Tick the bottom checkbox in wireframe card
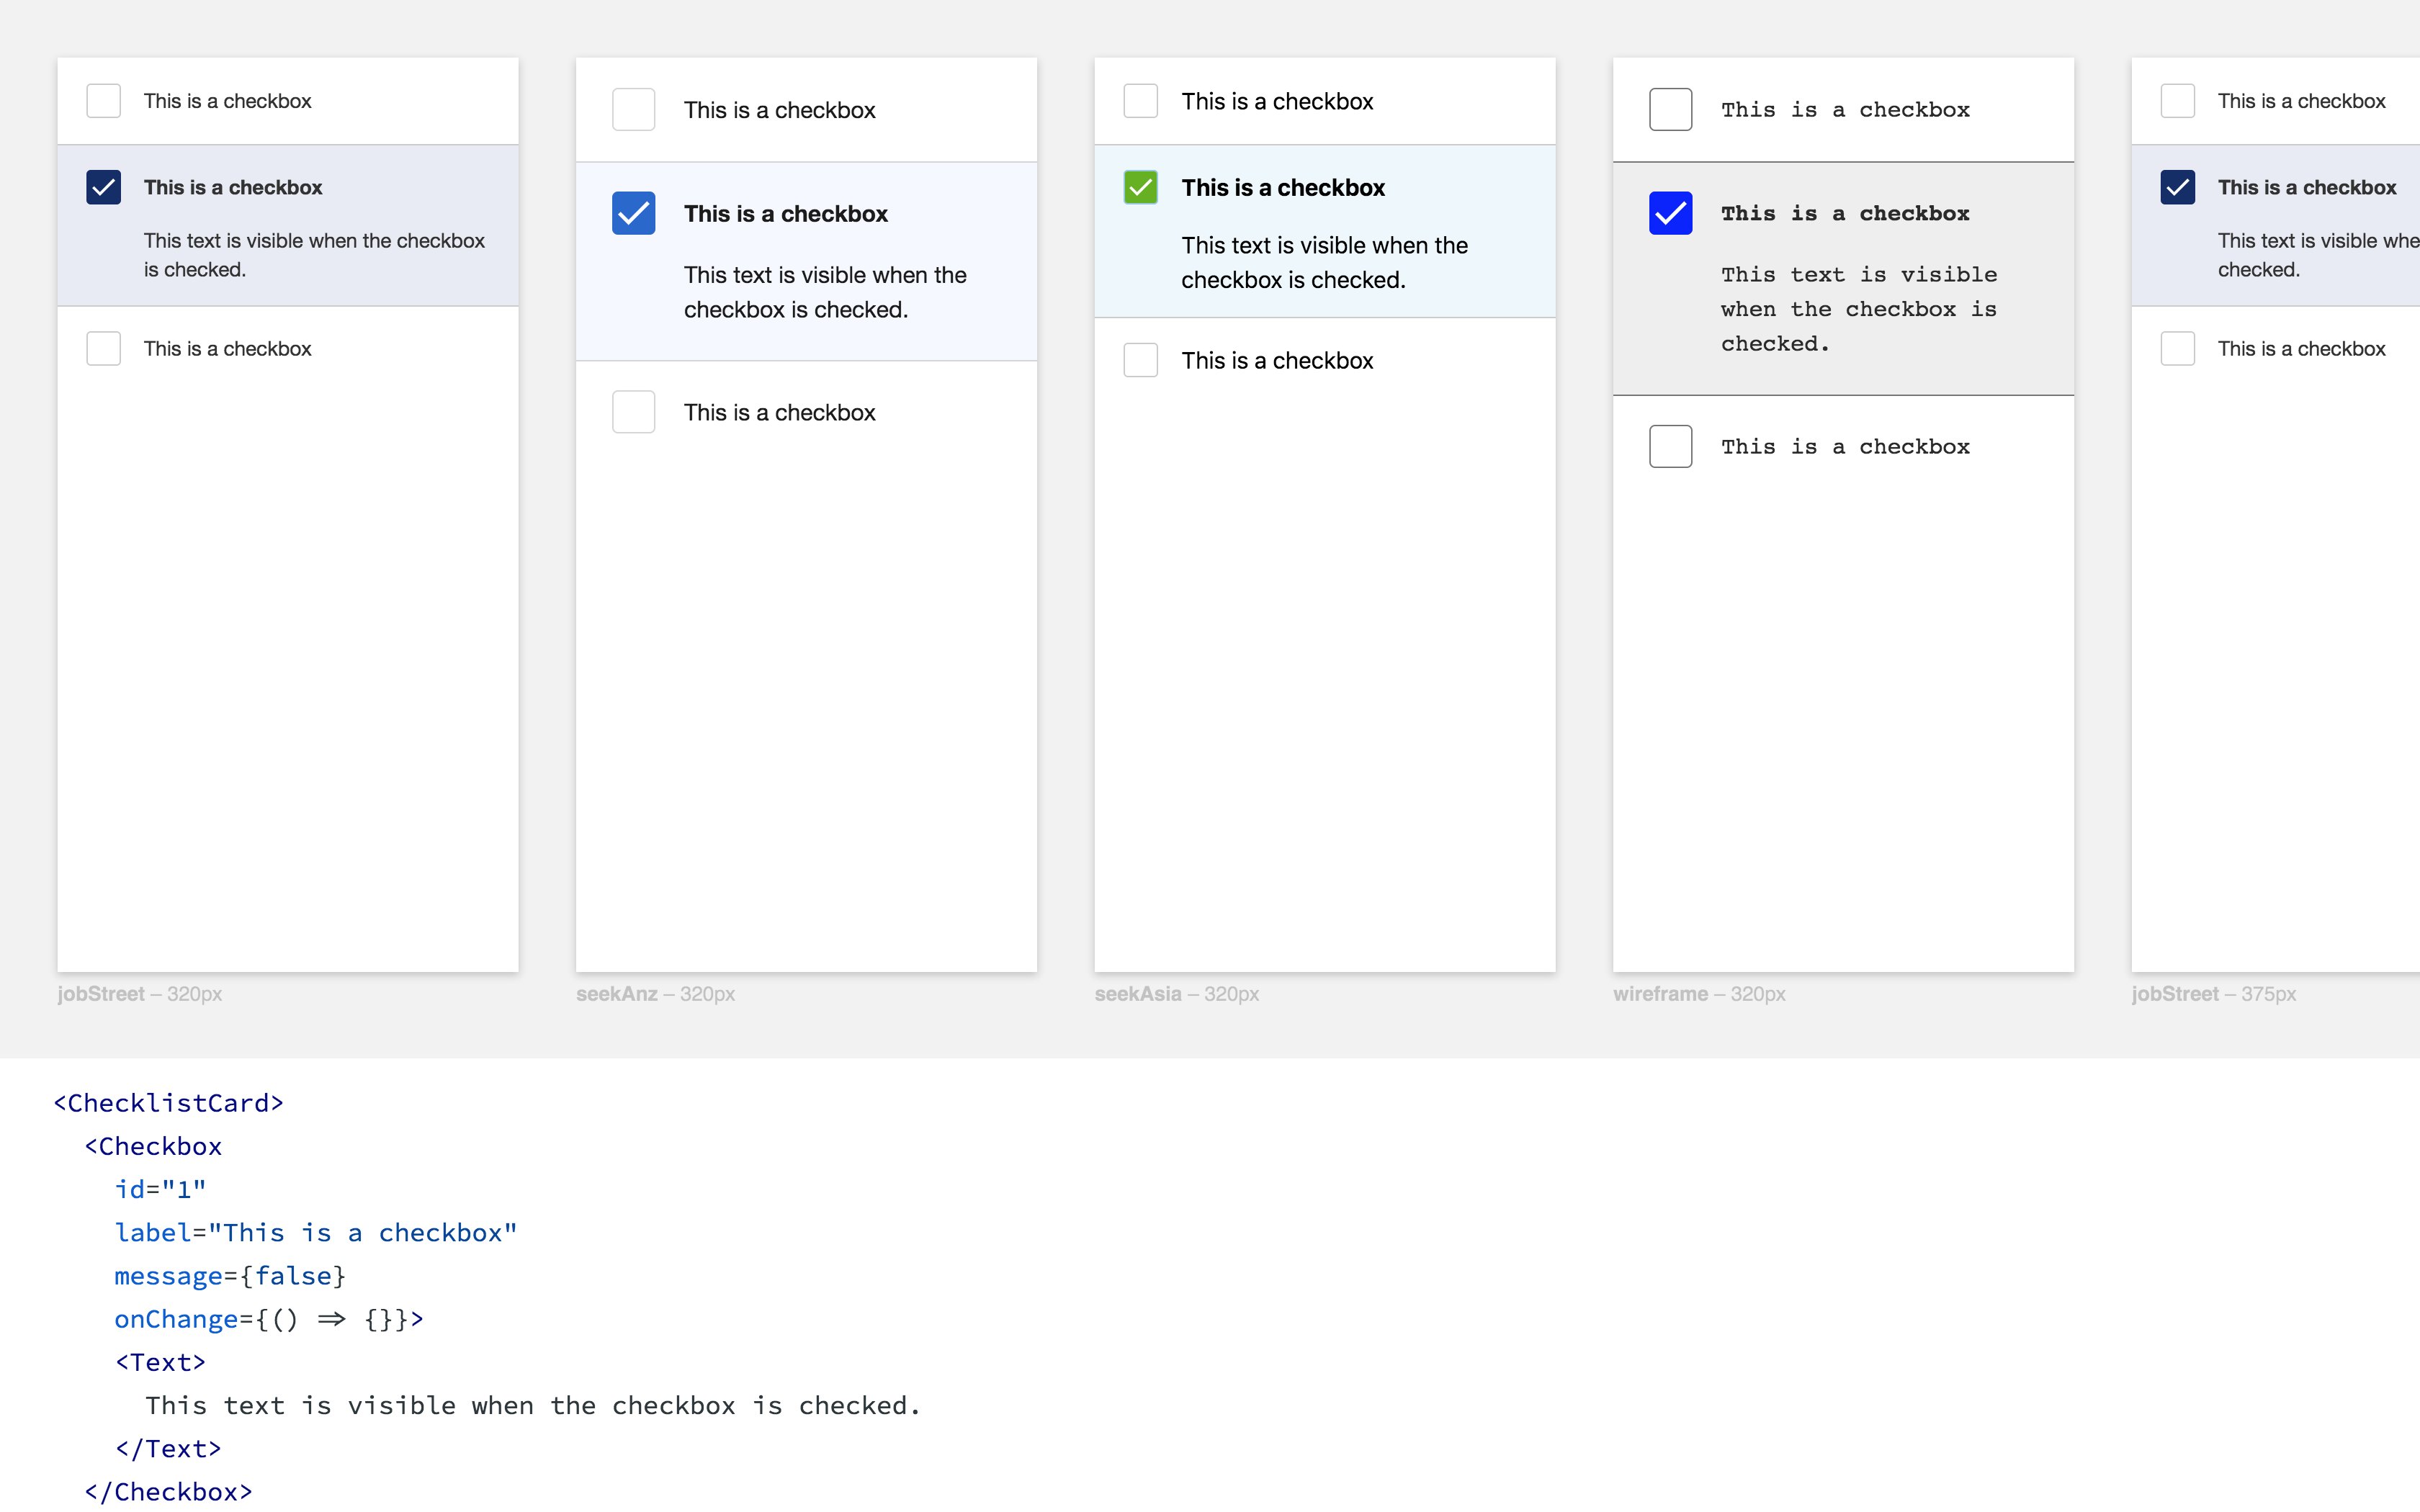Viewport: 2420px width, 1512px height. (x=1670, y=446)
